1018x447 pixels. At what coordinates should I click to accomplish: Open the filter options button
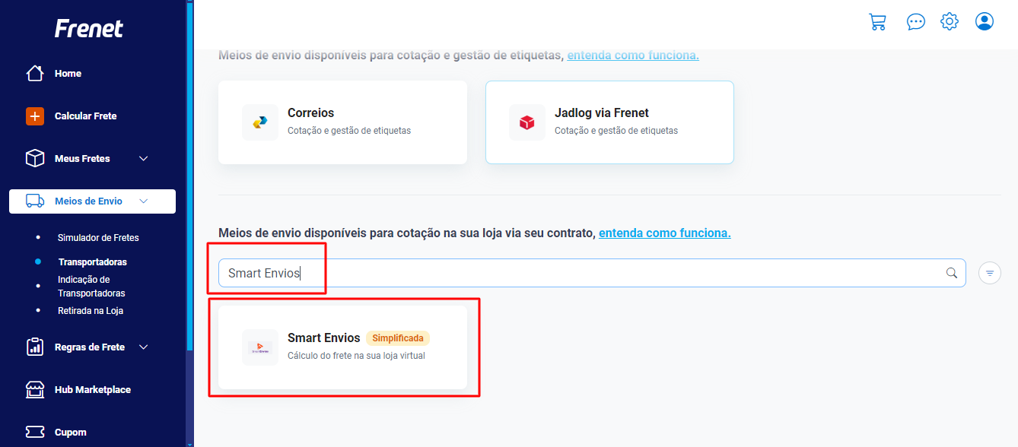click(x=990, y=273)
